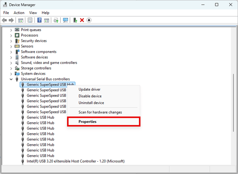Open the View menu

33,13
